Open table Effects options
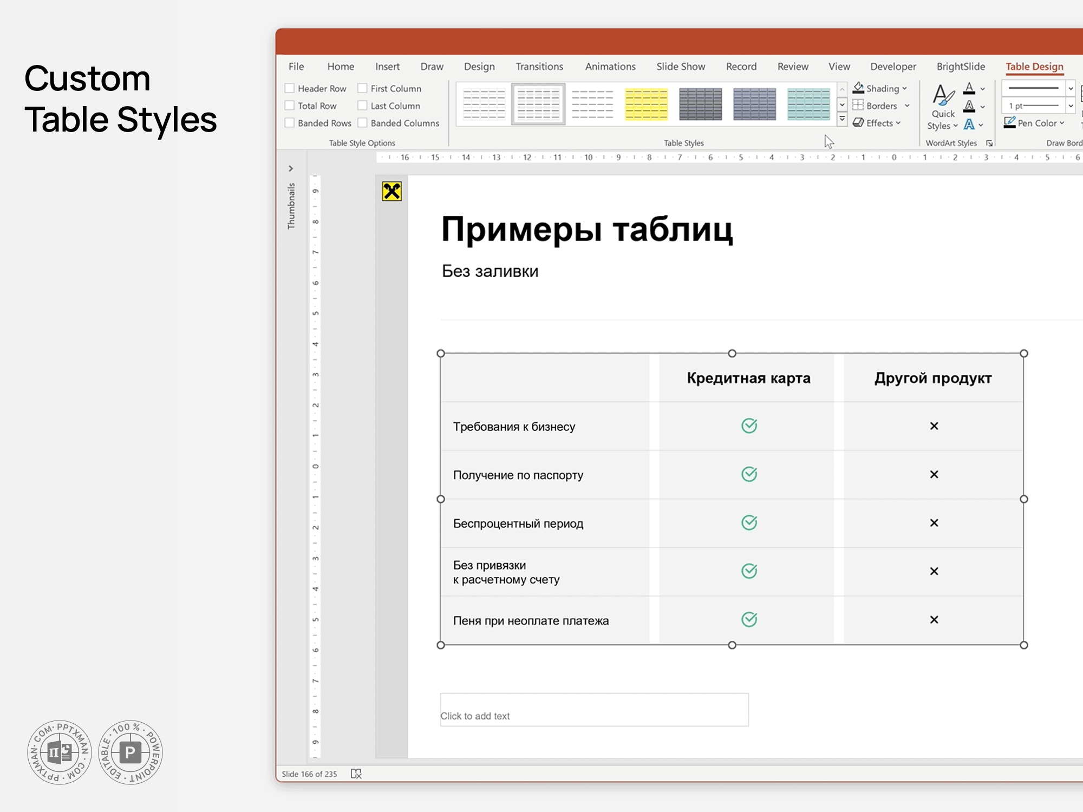This screenshot has height=812, width=1083. point(876,123)
